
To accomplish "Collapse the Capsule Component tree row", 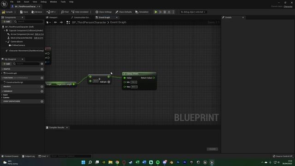I will 5,30.
